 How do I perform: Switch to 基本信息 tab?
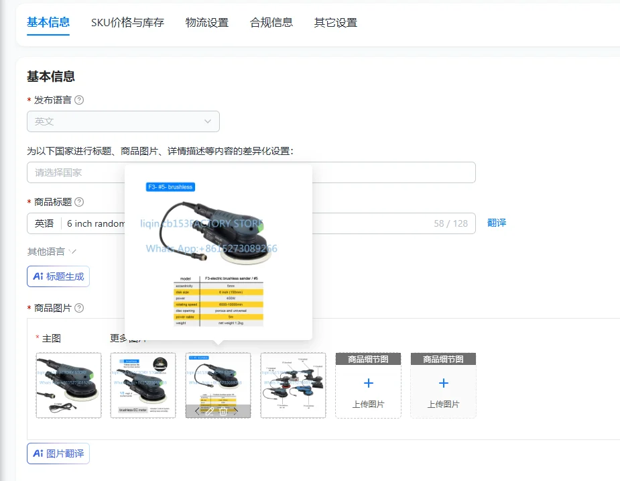(x=48, y=22)
